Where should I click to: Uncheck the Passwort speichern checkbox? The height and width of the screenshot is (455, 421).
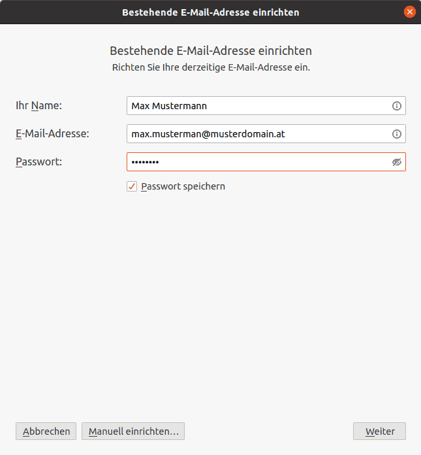coord(132,186)
